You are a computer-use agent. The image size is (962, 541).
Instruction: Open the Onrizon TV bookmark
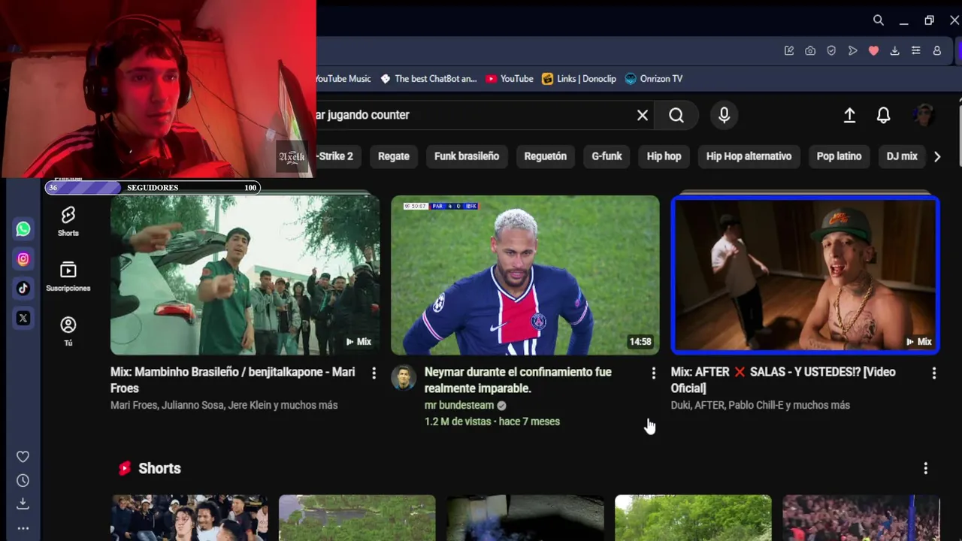click(x=654, y=79)
